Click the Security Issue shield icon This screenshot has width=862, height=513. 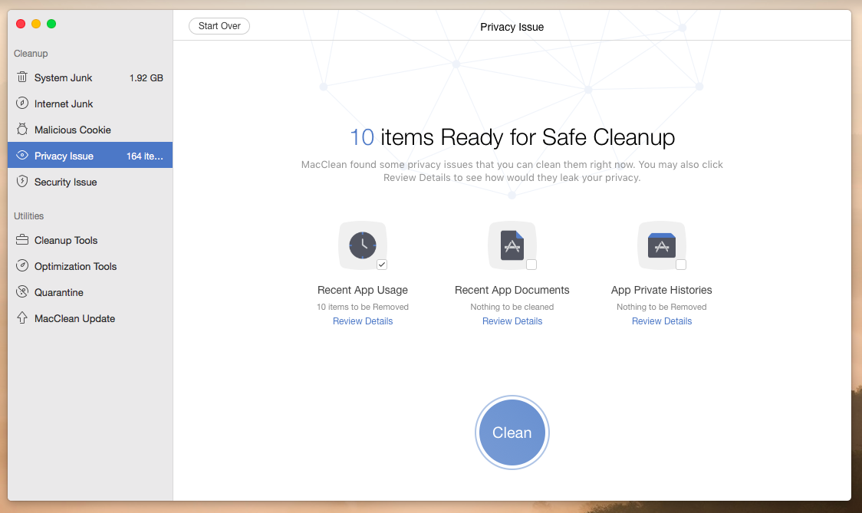tap(22, 182)
